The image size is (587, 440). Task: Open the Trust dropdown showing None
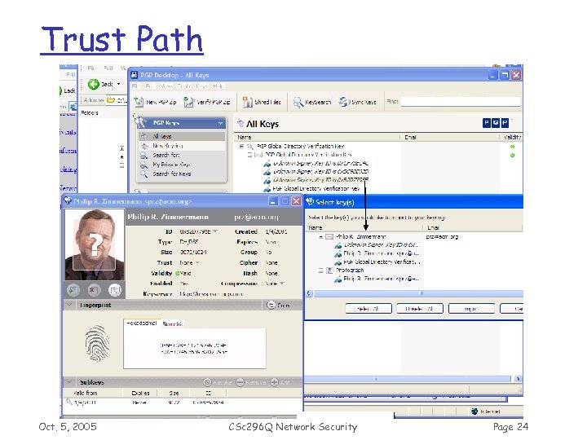(x=197, y=262)
